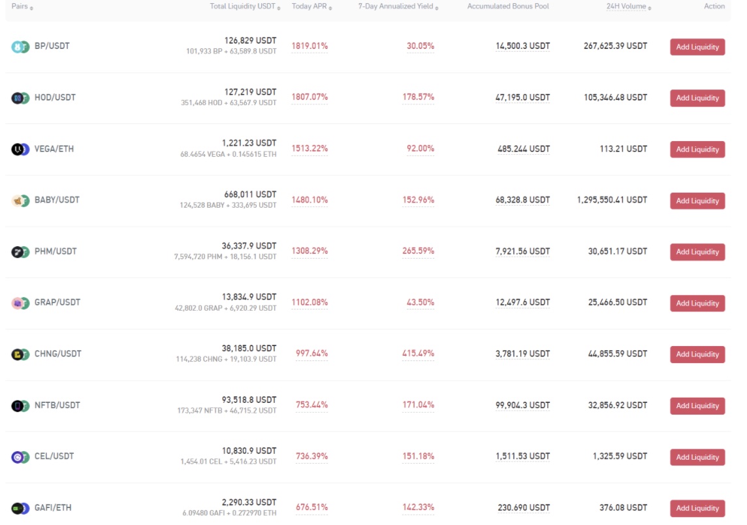Add liquidity to the BP/USDT pool

tap(697, 46)
